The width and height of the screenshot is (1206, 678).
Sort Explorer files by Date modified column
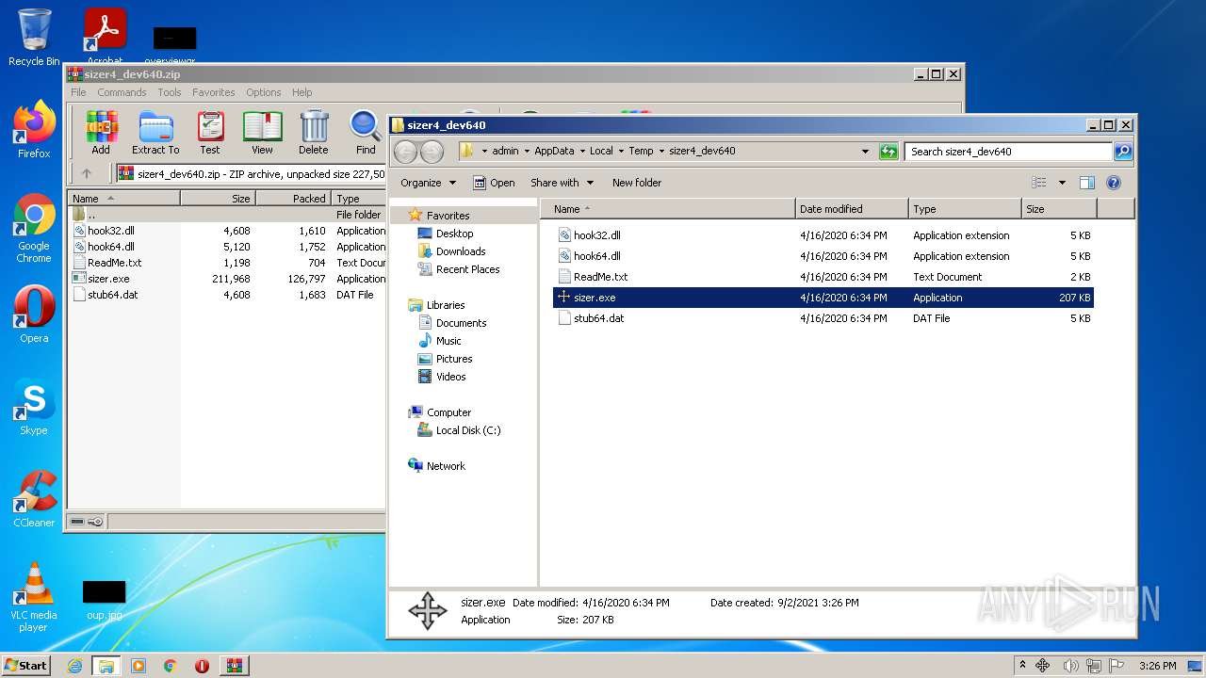pos(852,209)
